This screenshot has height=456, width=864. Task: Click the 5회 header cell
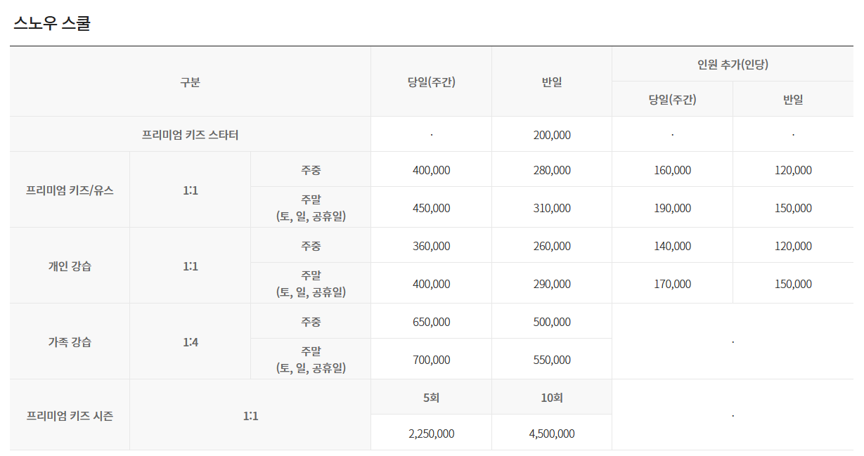point(431,396)
